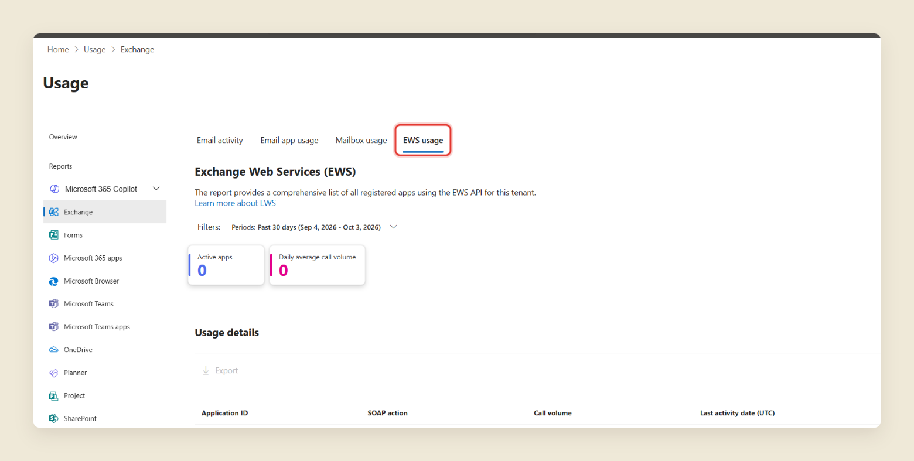Click the Microsoft Teams icon
The width and height of the screenshot is (914, 461).
[54, 304]
